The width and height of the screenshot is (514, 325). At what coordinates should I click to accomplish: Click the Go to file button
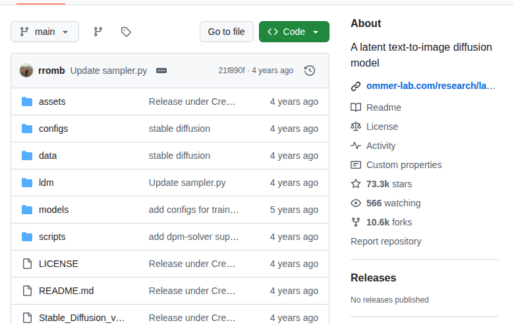227,32
